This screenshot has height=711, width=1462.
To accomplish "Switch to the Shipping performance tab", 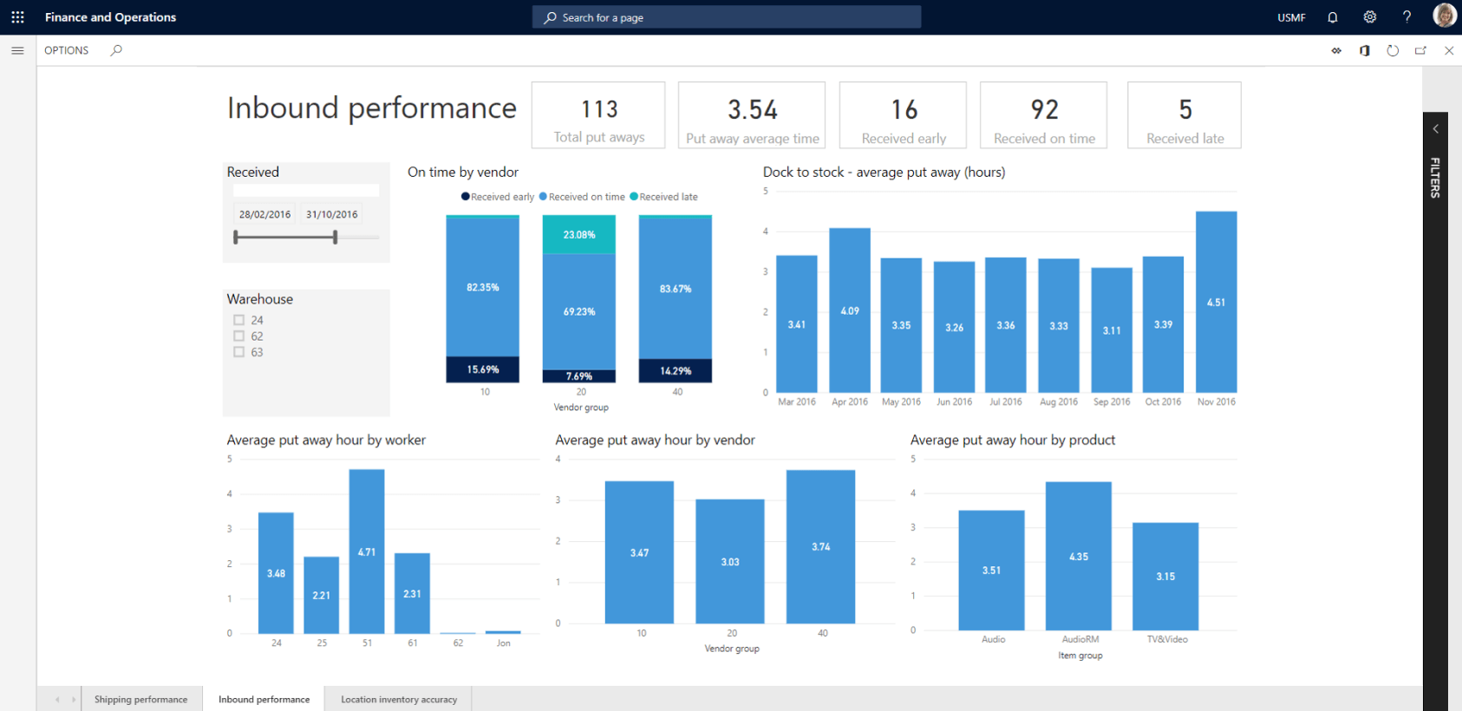I will pyautogui.click(x=140, y=699).
